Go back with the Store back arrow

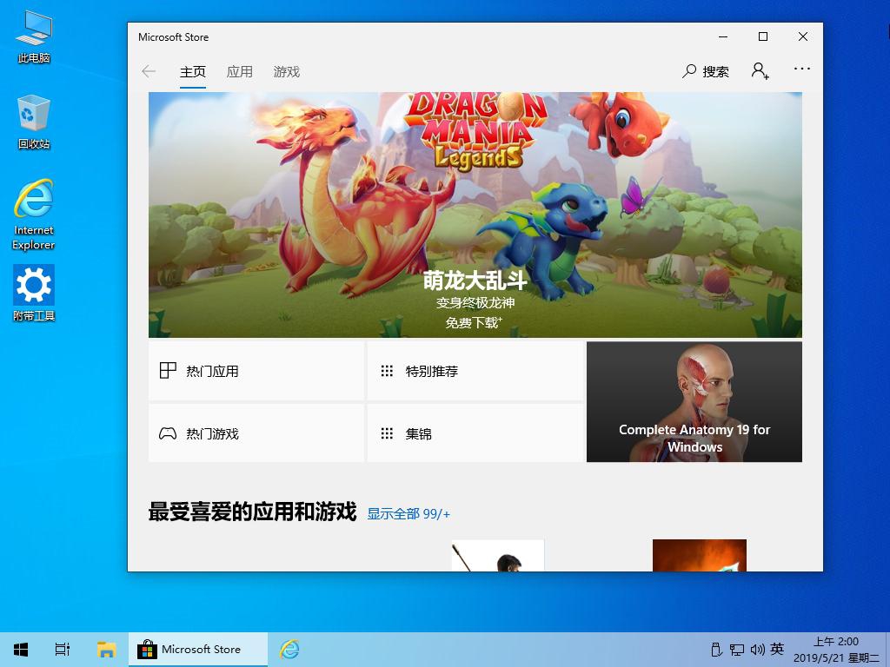pos(149,71)
